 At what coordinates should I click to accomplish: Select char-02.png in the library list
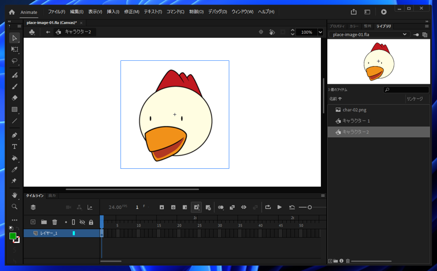(354, 110)
